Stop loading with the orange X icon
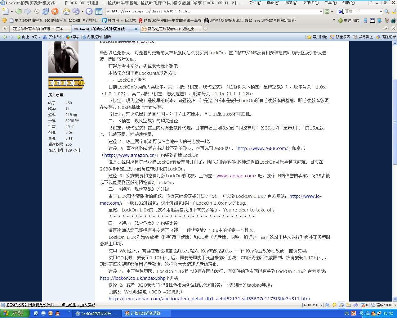This screenshot has width=397, height=318. 55,11
